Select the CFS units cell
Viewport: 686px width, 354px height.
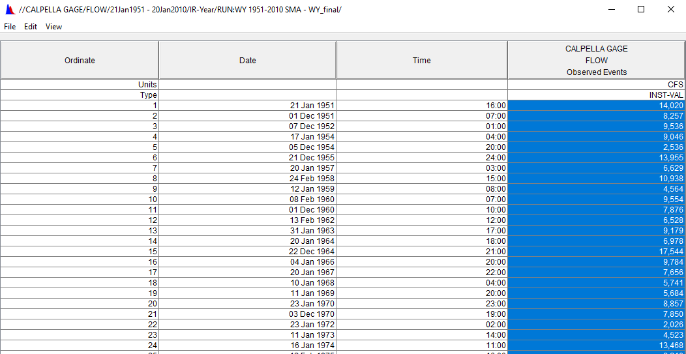click(x=596, y=85)
